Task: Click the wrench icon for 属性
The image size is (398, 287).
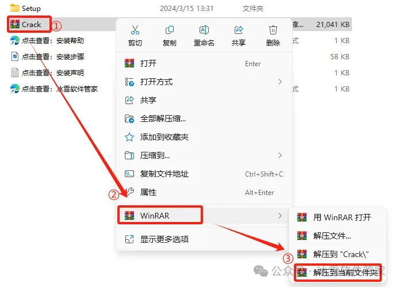Action: pyautogui.click(x=129, y=192)
